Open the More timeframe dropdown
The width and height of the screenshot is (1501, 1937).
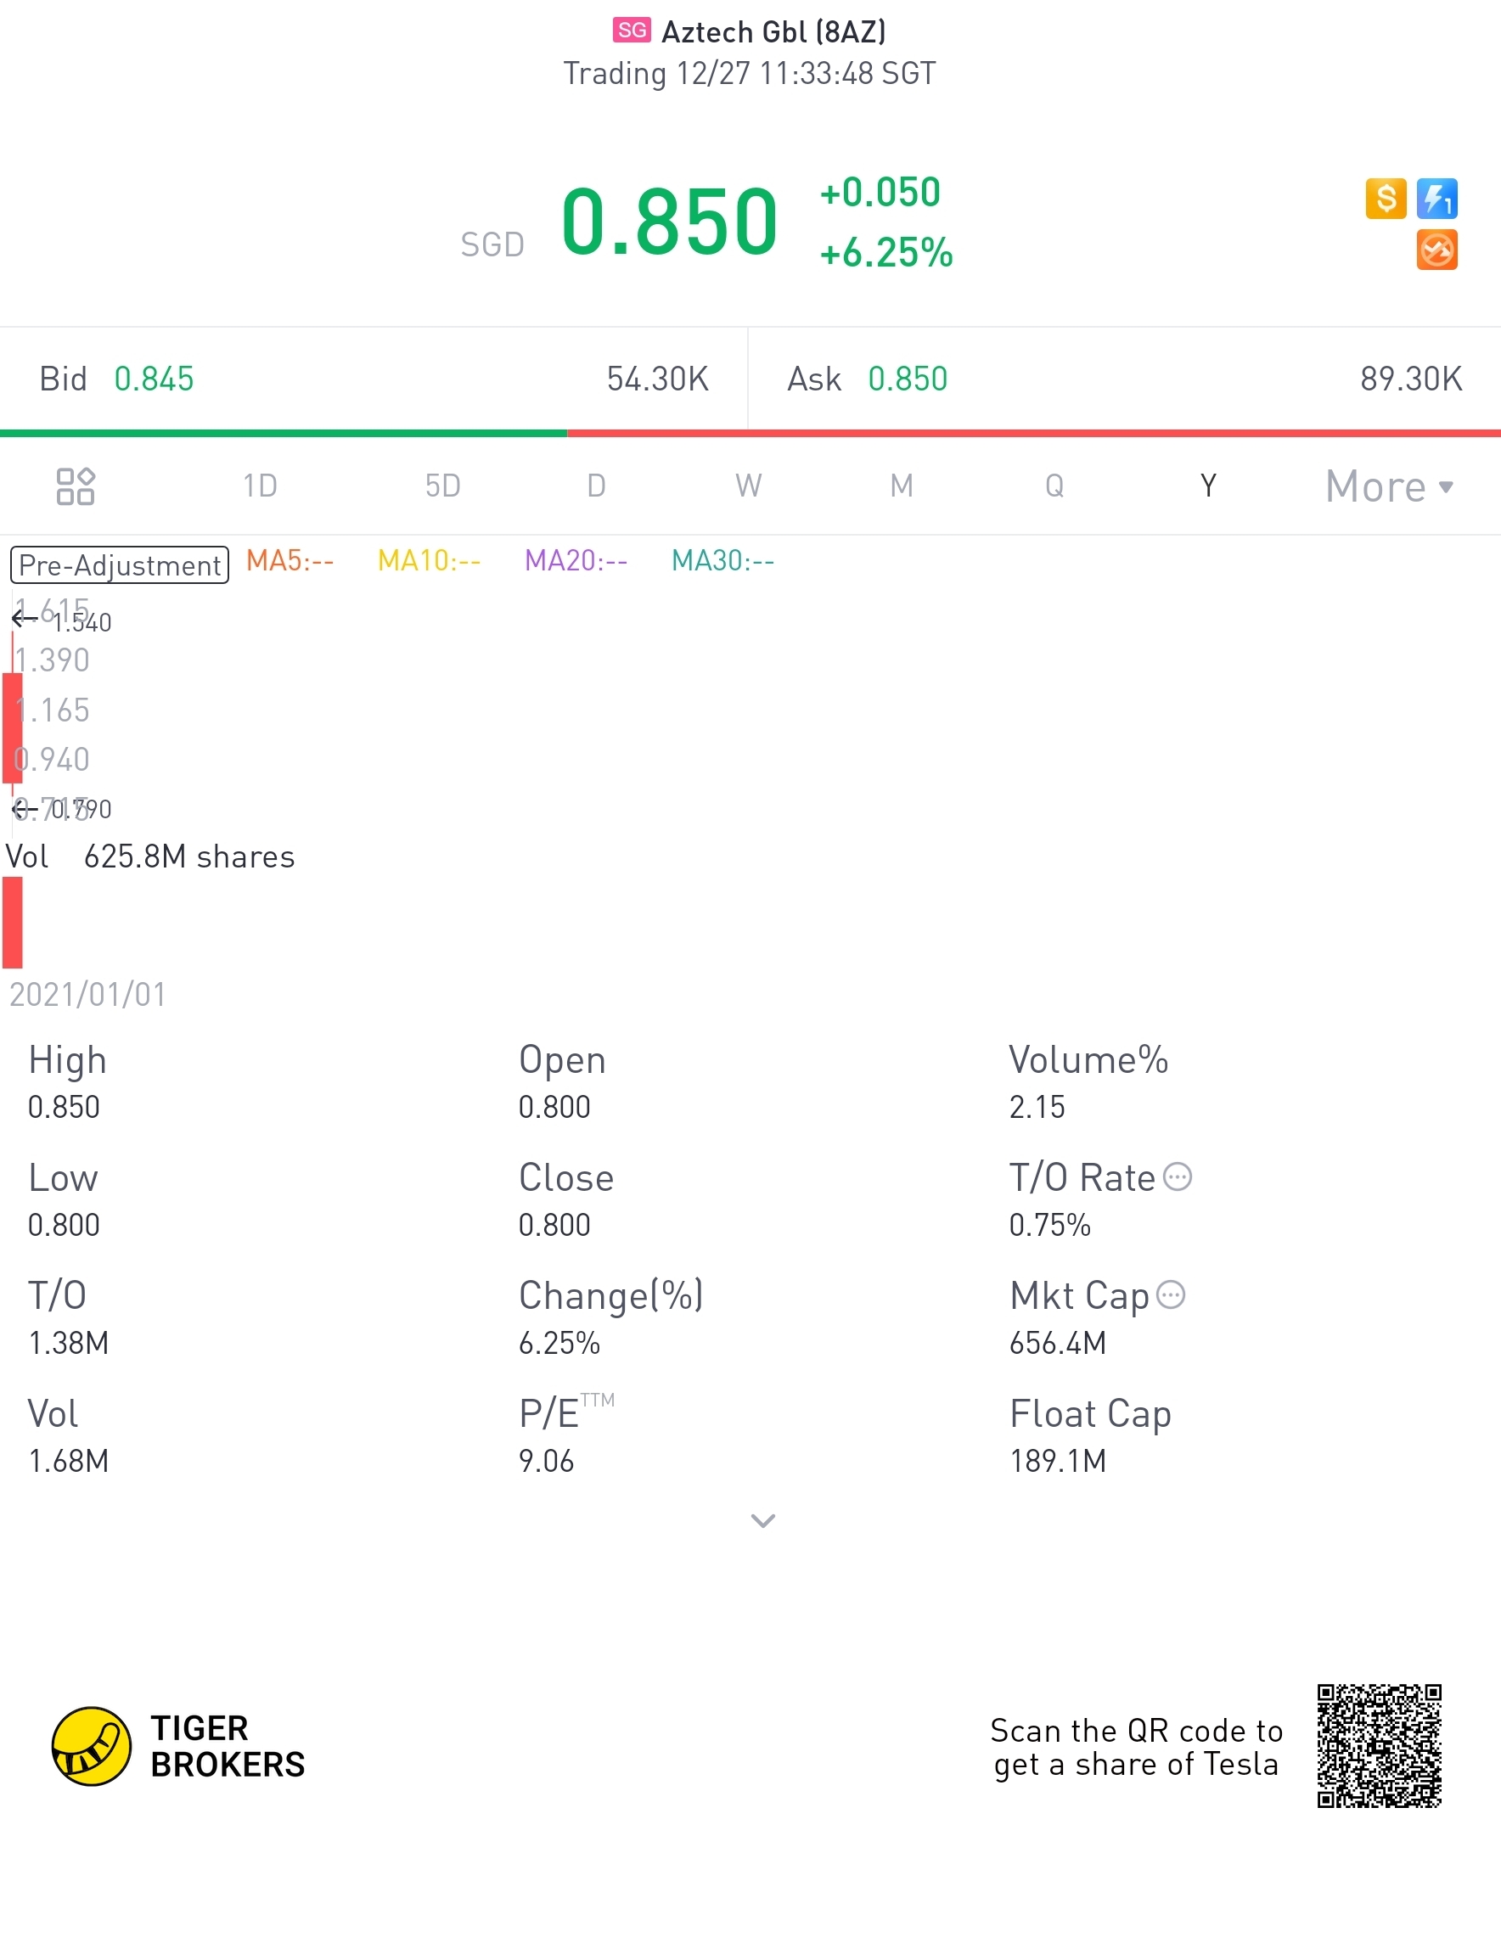click(x=1388, y=486)
